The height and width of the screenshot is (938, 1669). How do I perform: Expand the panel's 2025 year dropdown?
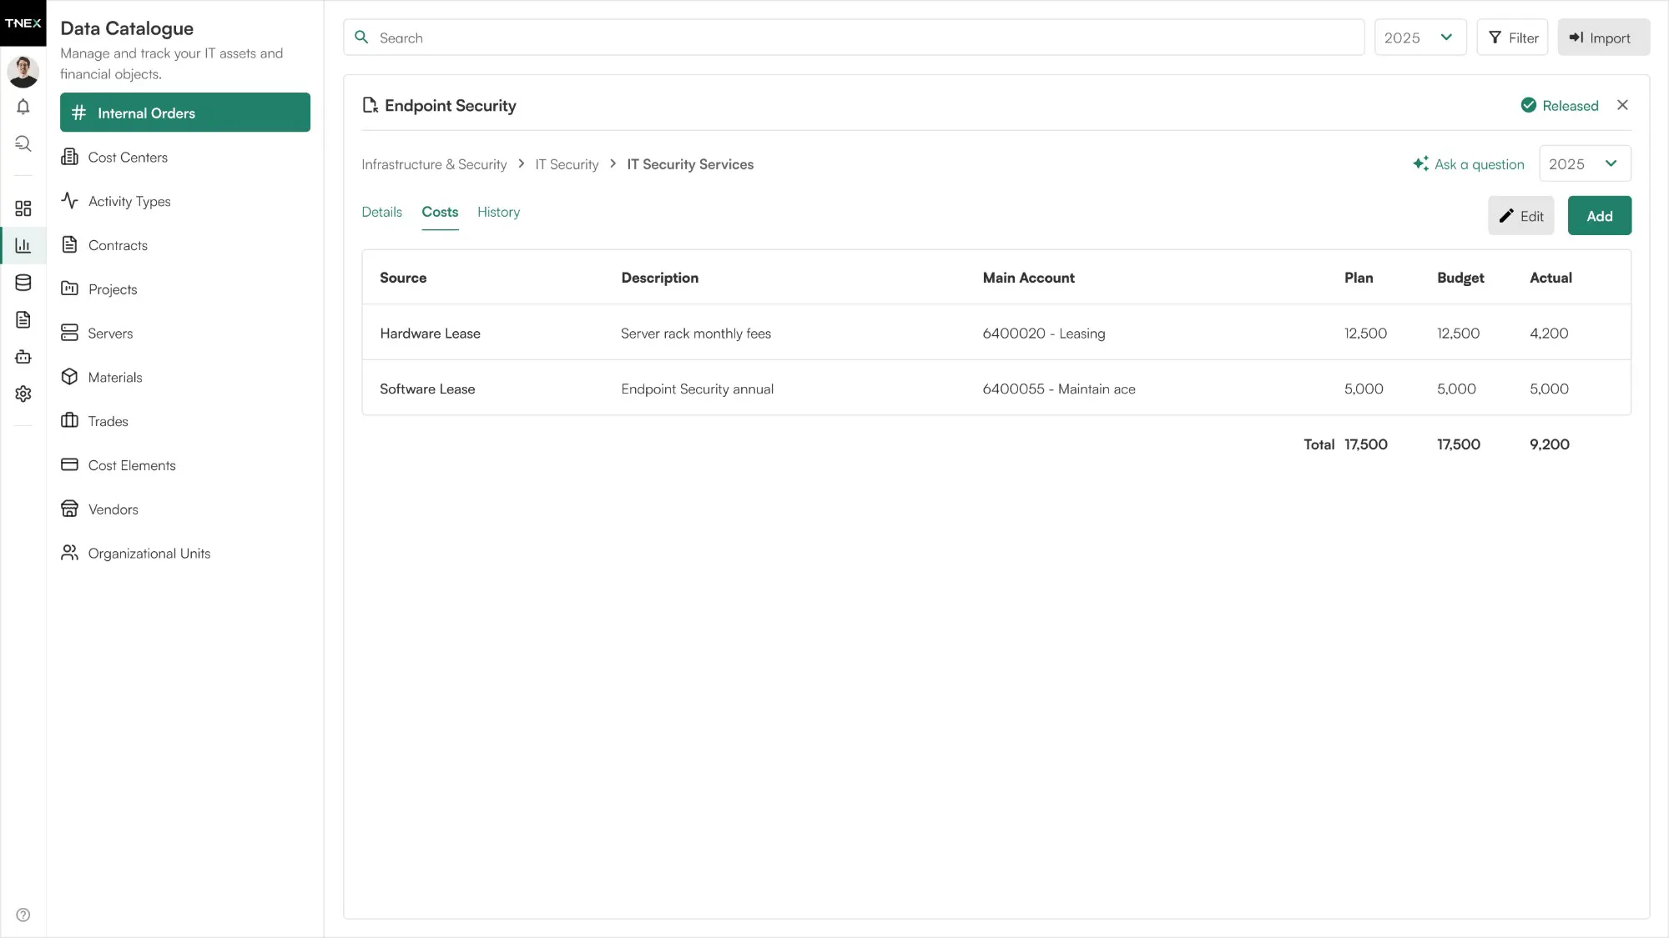(1585, 164)
